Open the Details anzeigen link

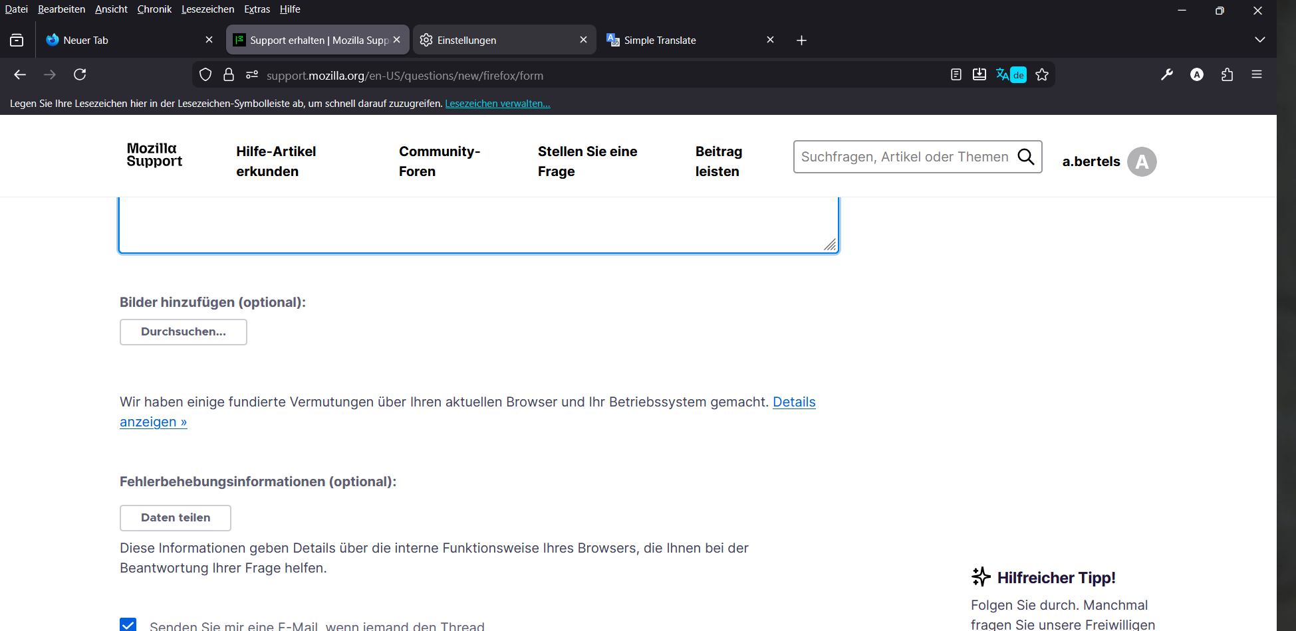coord(793,402)
